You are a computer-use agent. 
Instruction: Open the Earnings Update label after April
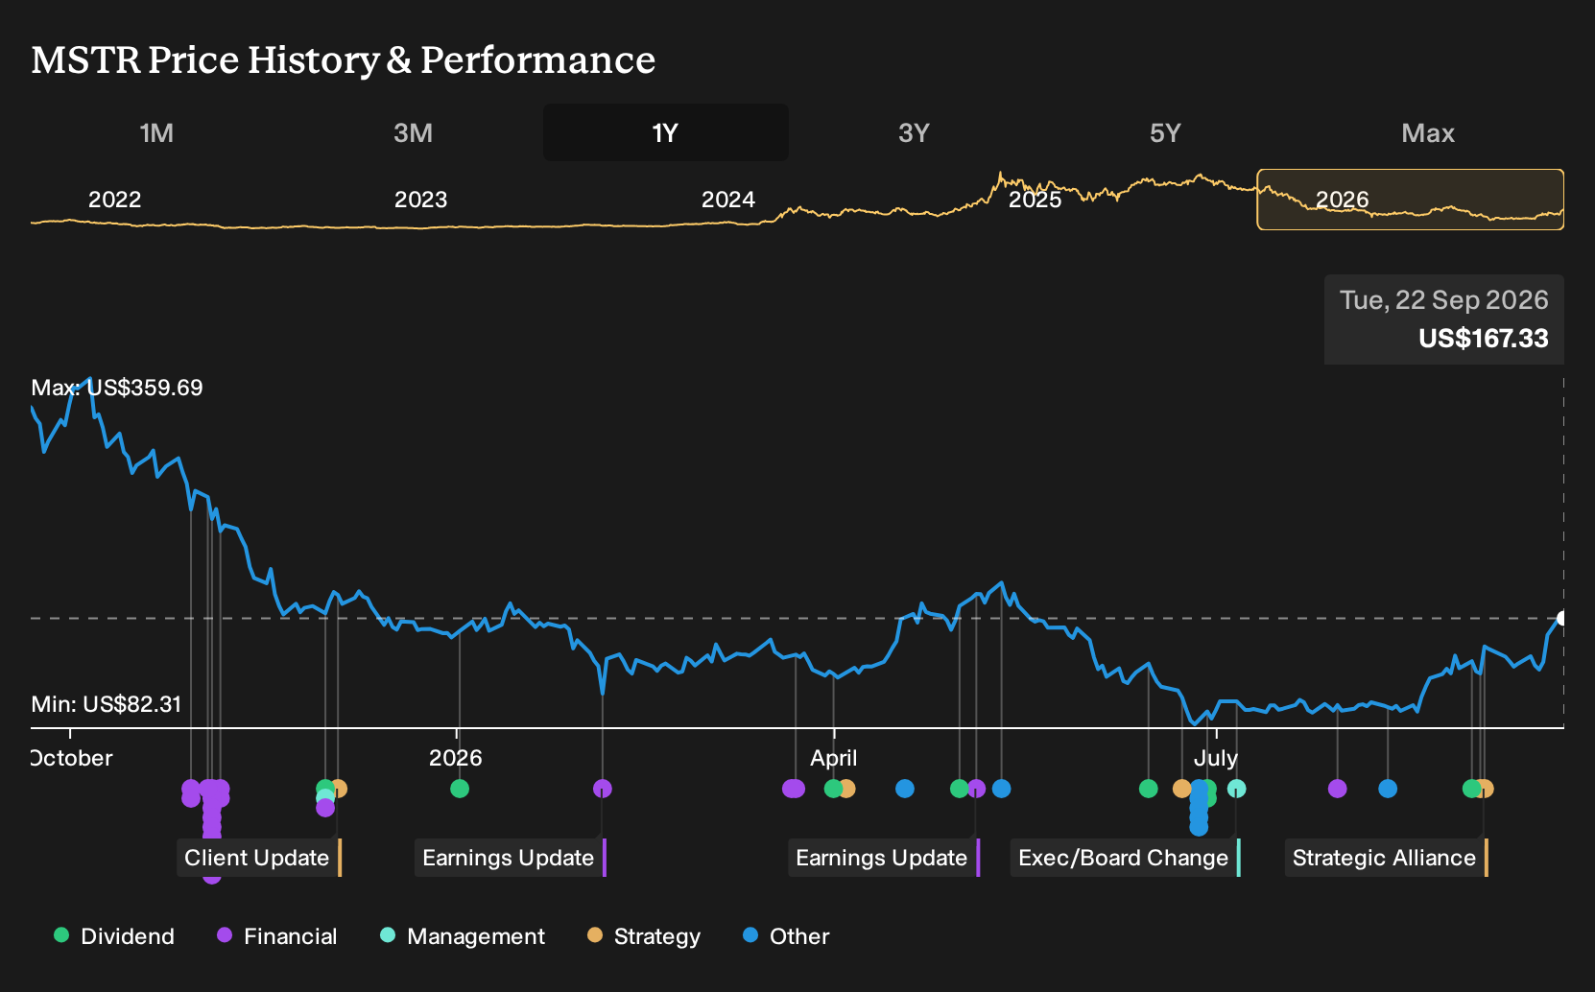[x=884, y=858]
